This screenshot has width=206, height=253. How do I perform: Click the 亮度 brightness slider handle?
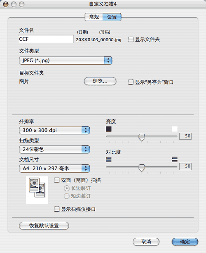tap(142, 137)
